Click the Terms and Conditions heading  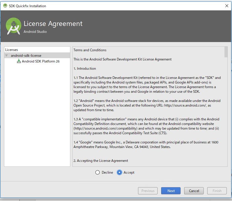(90, 50)
